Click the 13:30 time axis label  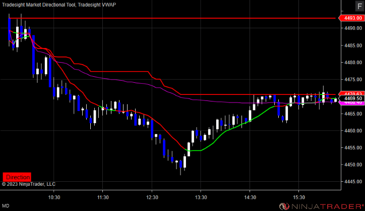click(x=201, y=197)
